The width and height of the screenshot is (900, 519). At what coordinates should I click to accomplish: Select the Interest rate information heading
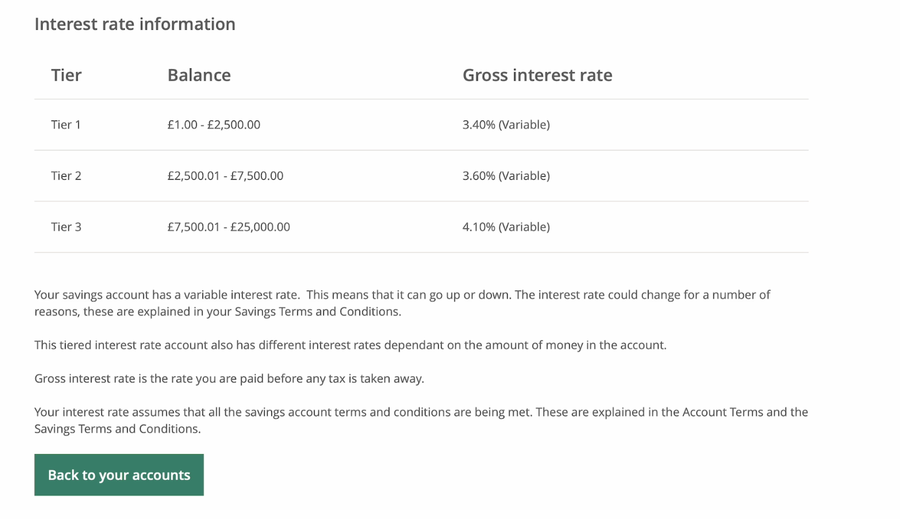point(135,24)
